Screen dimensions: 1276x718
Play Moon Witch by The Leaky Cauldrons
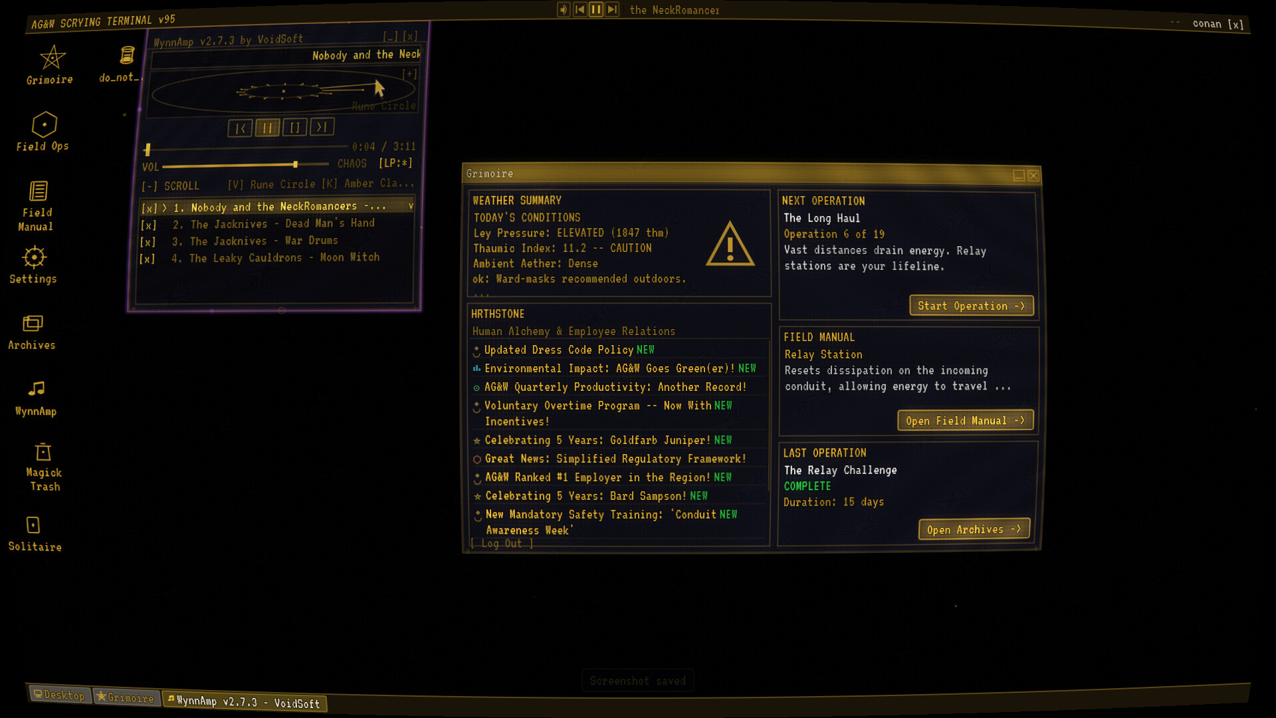pyautogui.click(x=275, y=258)
